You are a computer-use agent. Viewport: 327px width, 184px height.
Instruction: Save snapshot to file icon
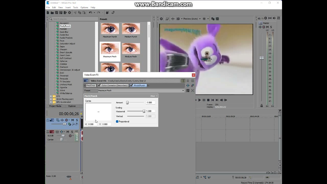[x=217, y=19]
